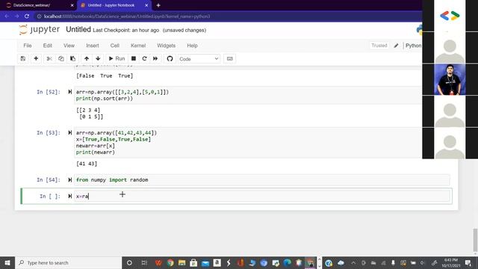This screenshot has width=478, height=269.
Task: Click the Jupyter logo
Action: [x=39, y=30]
